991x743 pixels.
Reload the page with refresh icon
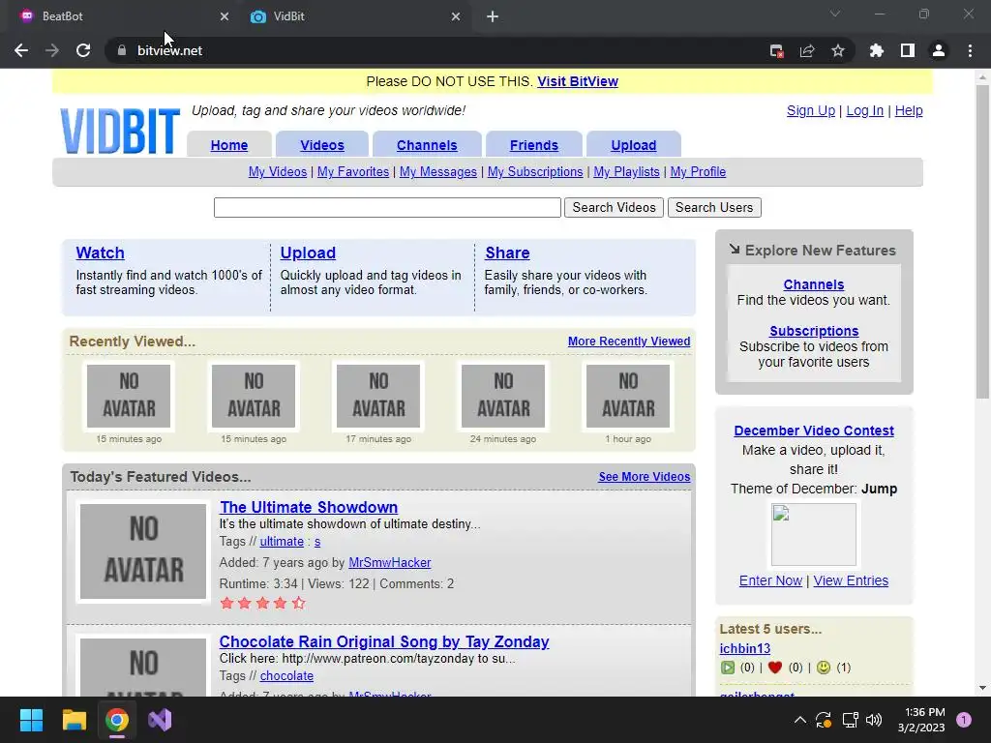point(83,50)
